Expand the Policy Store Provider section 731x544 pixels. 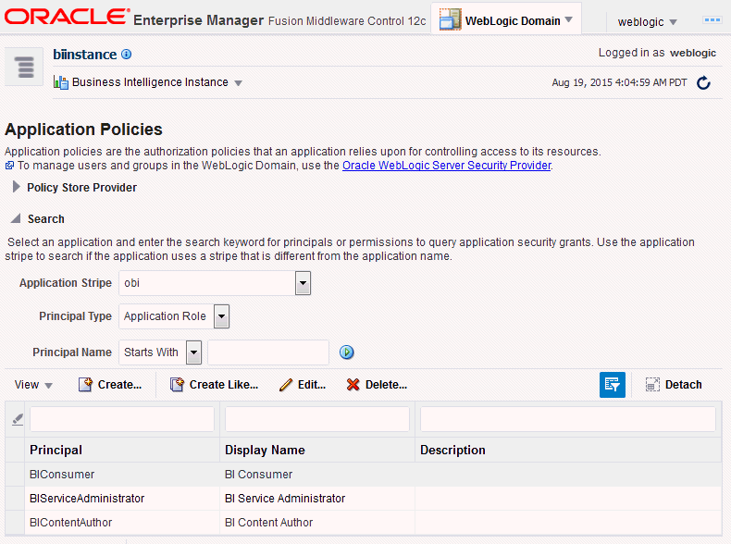pos(17,187)
